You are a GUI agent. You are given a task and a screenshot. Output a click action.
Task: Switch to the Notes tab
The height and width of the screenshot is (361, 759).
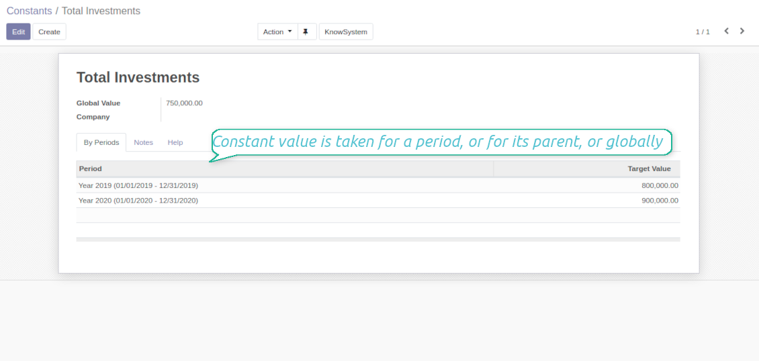(143, 142)
